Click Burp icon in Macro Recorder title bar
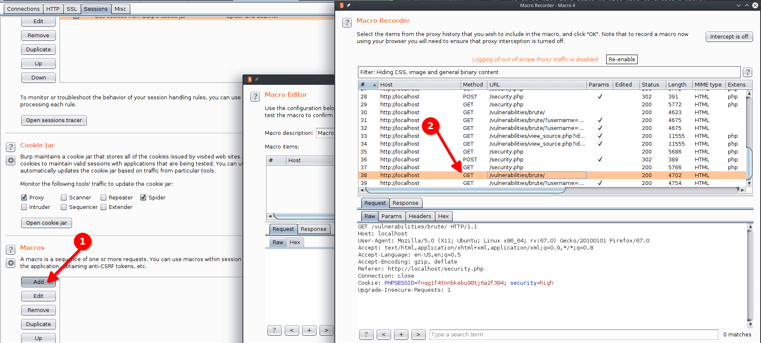Viewport: 761px width, 343px height. click(x=342, y=5)
